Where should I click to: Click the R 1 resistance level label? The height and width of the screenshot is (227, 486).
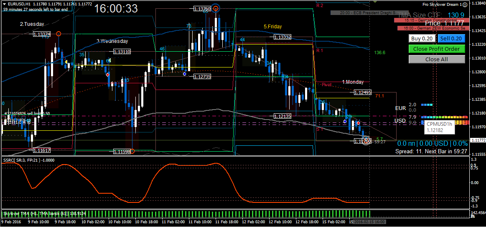[320, 50]
